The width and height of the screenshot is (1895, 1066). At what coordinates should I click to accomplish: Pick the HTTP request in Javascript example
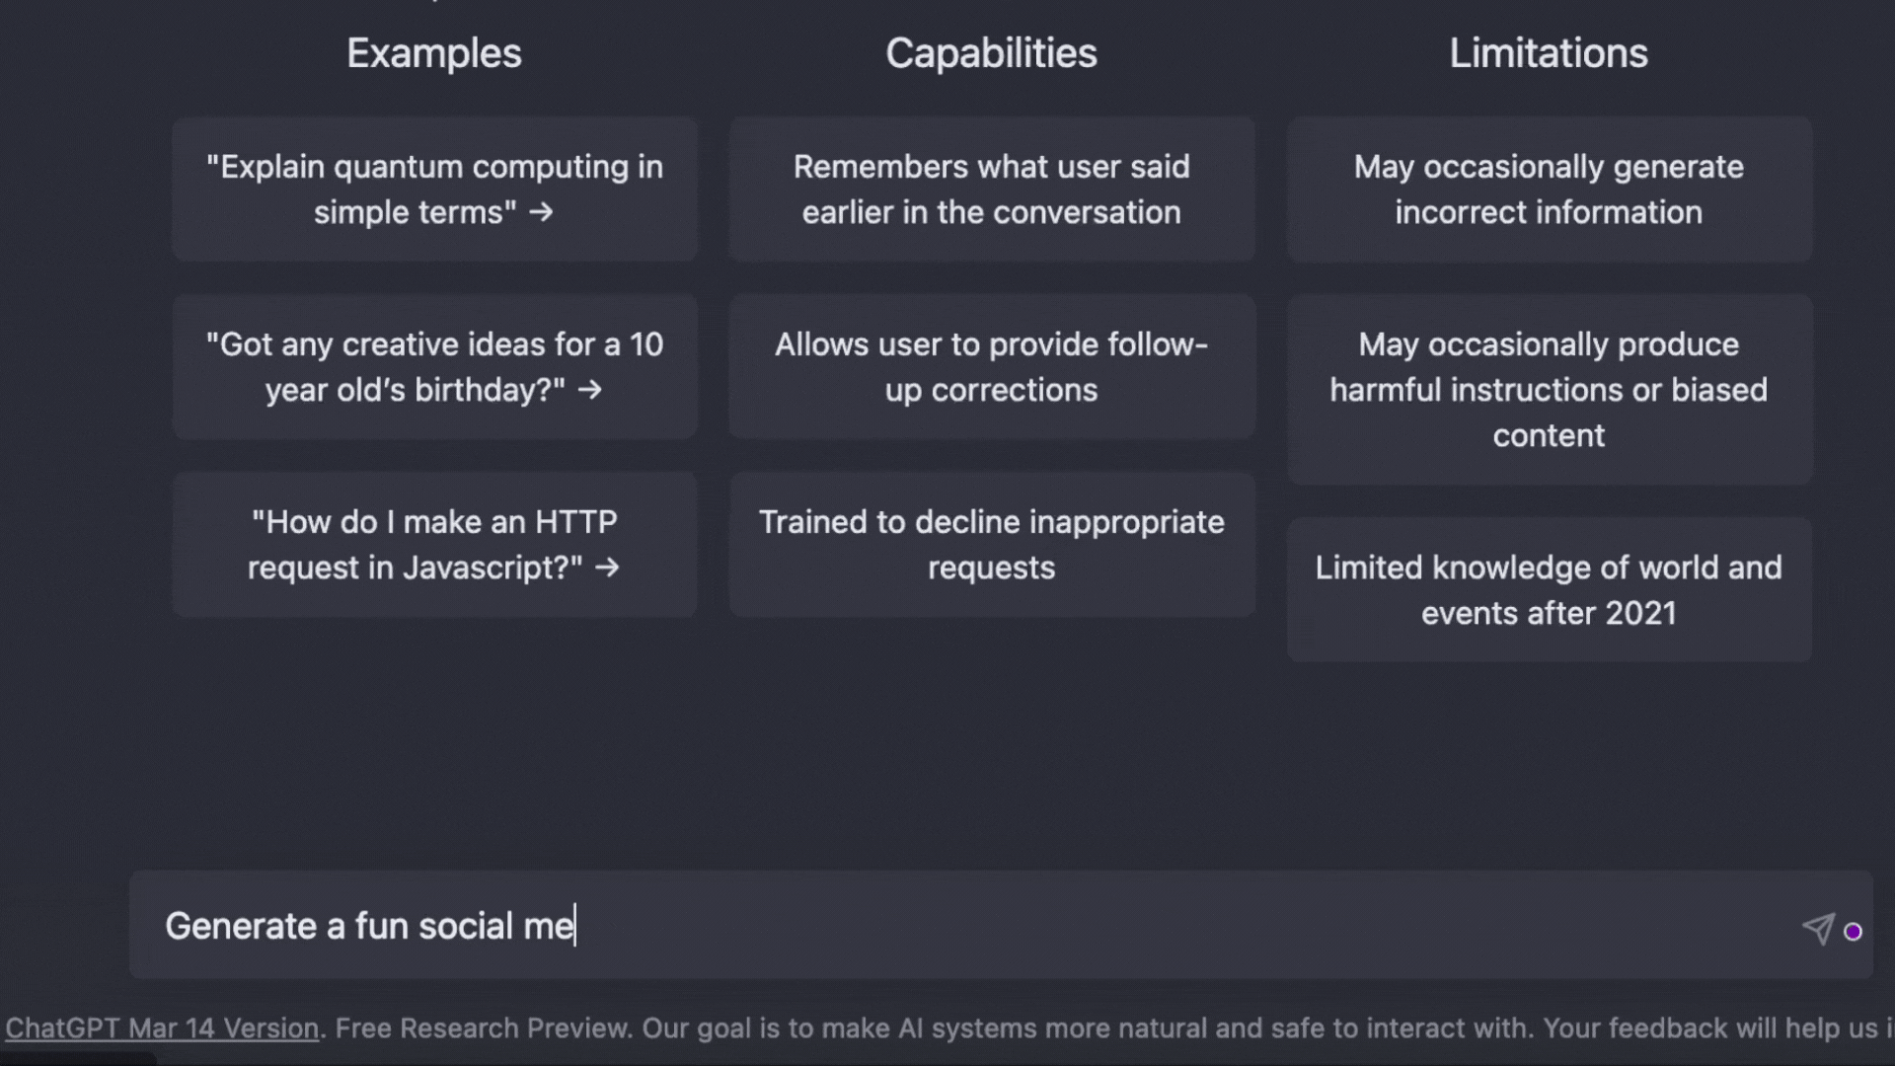(434, 544)
